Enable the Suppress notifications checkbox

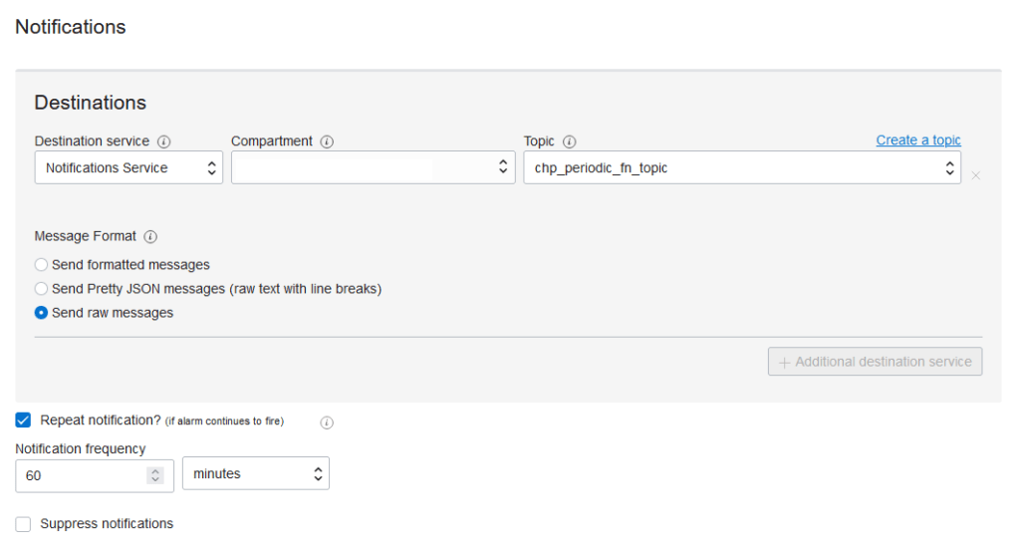(24, 524)
